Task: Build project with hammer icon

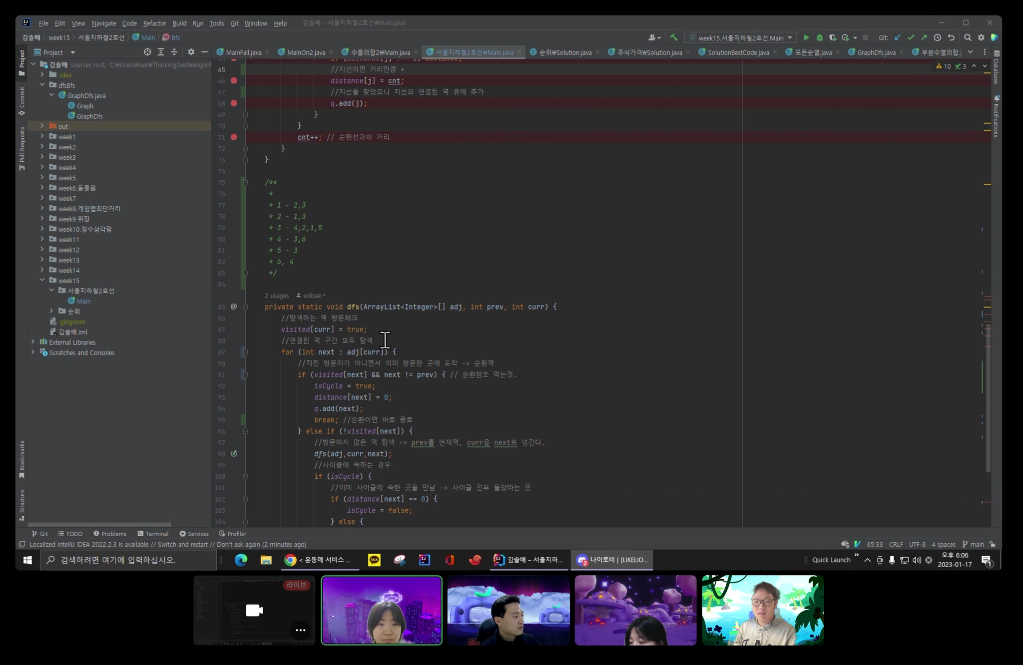Action: (x=674, y=37)
